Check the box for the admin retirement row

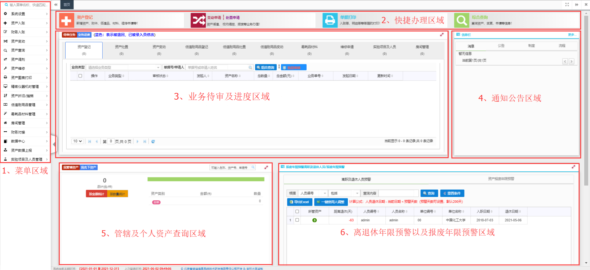click(x=297, y=220)
